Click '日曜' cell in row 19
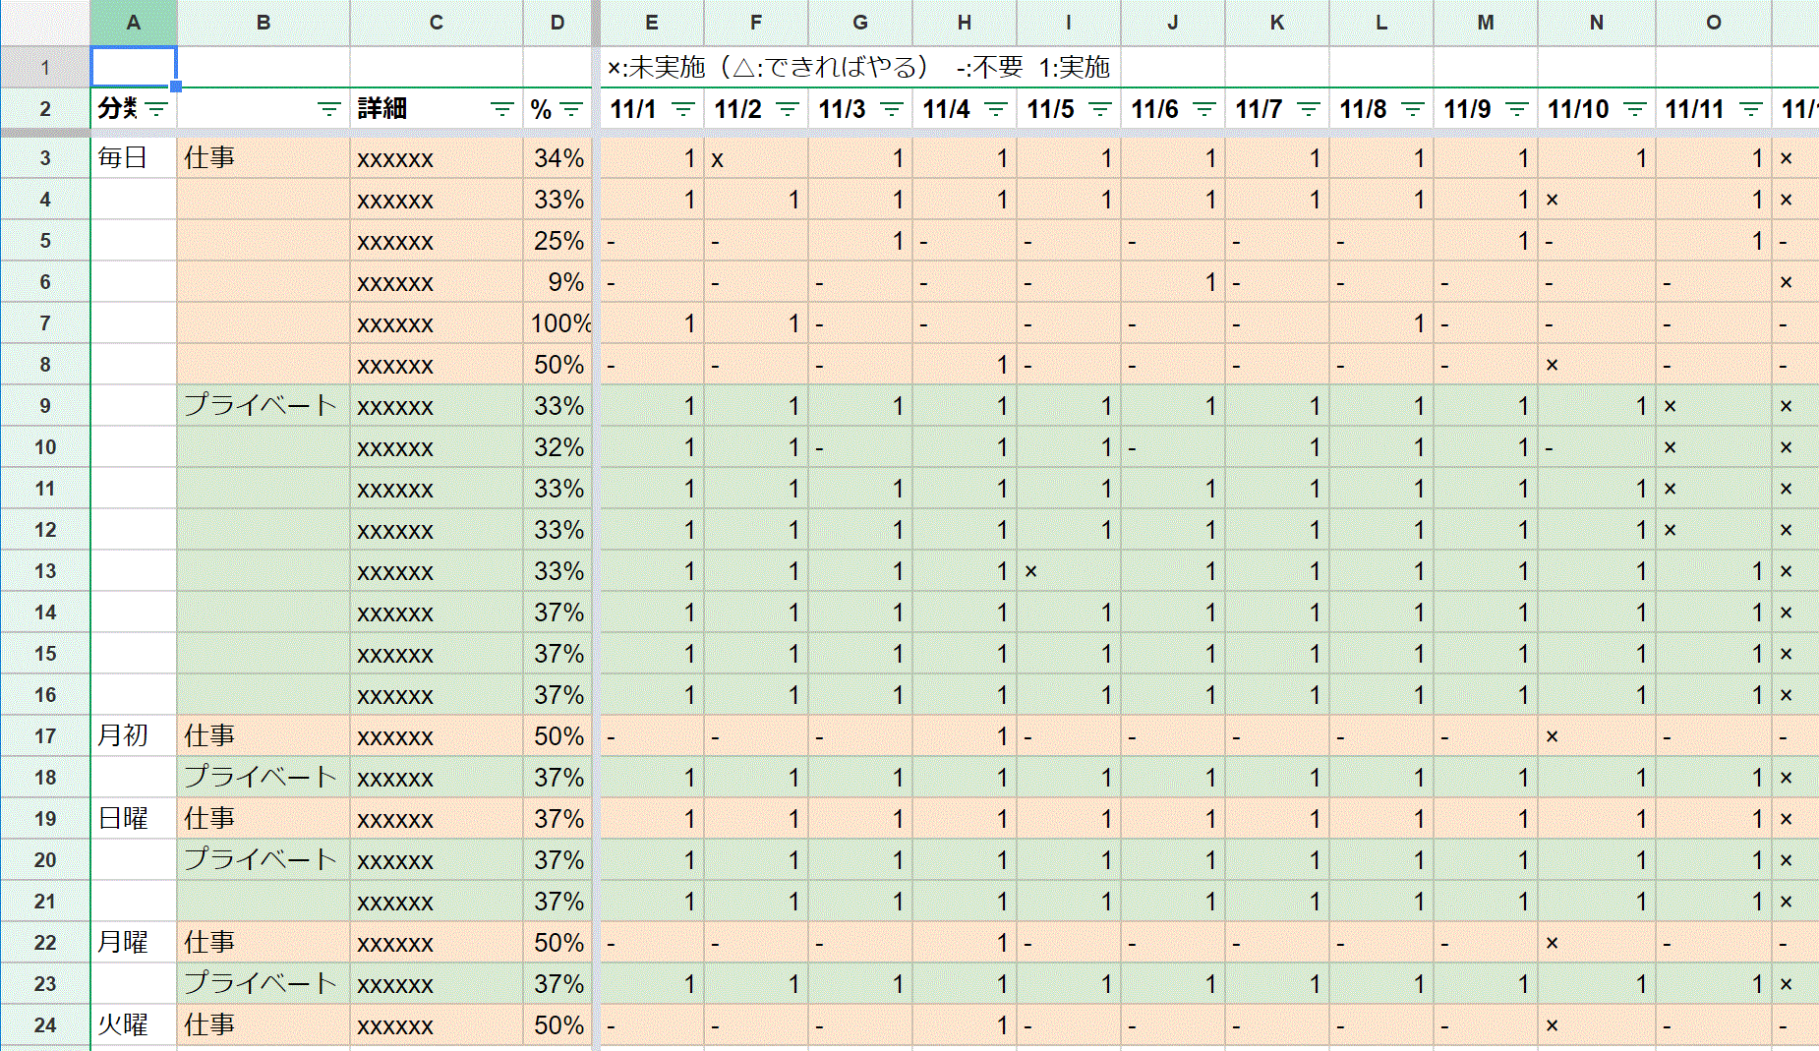 coord(134,819)
